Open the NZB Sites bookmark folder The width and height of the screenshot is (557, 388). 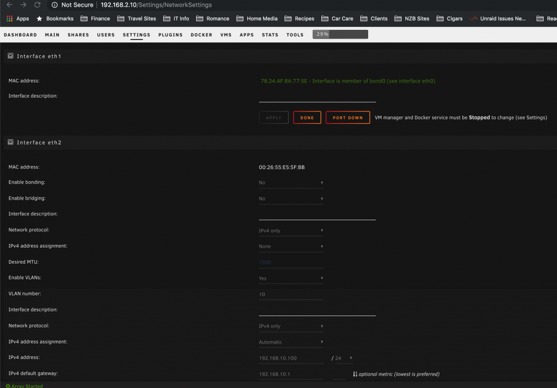tap(412, 18)
